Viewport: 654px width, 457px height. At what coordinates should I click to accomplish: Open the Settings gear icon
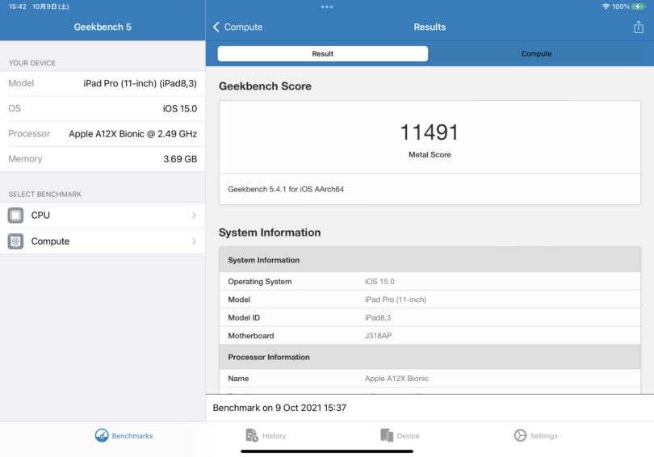pos(520,435)
